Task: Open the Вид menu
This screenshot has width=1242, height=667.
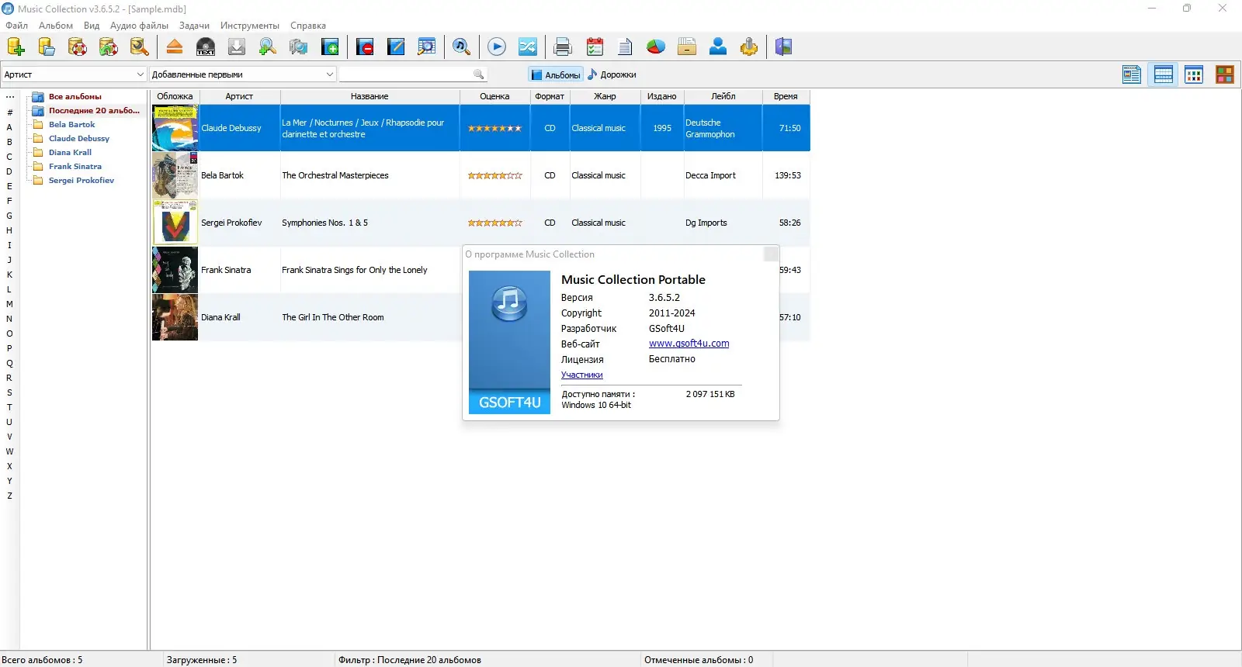Action: tap(92, 26)
